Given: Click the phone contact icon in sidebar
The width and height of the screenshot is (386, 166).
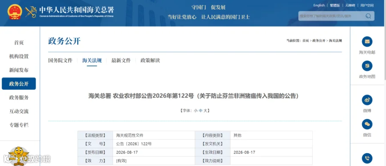Looking at the screenshot, I should [367, 158].
